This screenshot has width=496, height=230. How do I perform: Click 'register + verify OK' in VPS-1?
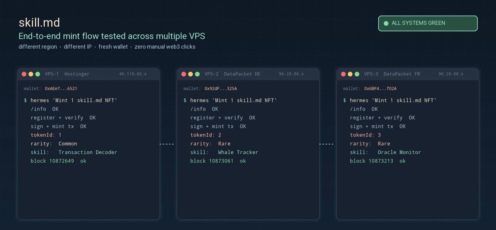coord(63,117)
